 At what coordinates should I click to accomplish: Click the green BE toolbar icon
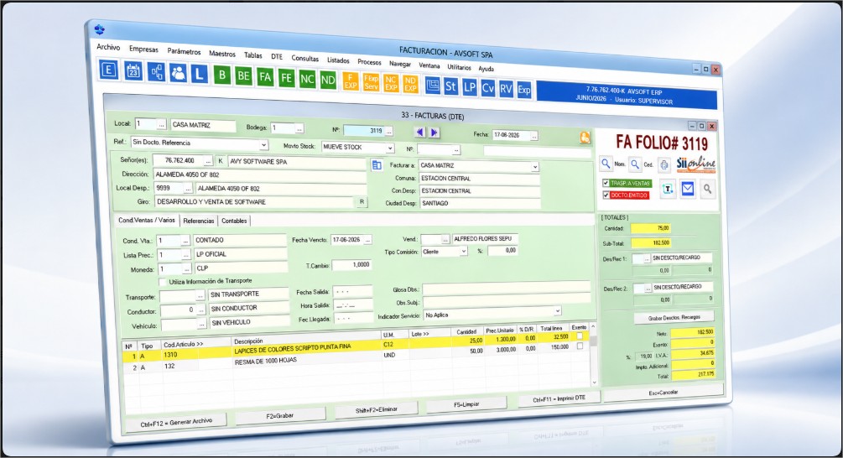[x=243, y=76]
